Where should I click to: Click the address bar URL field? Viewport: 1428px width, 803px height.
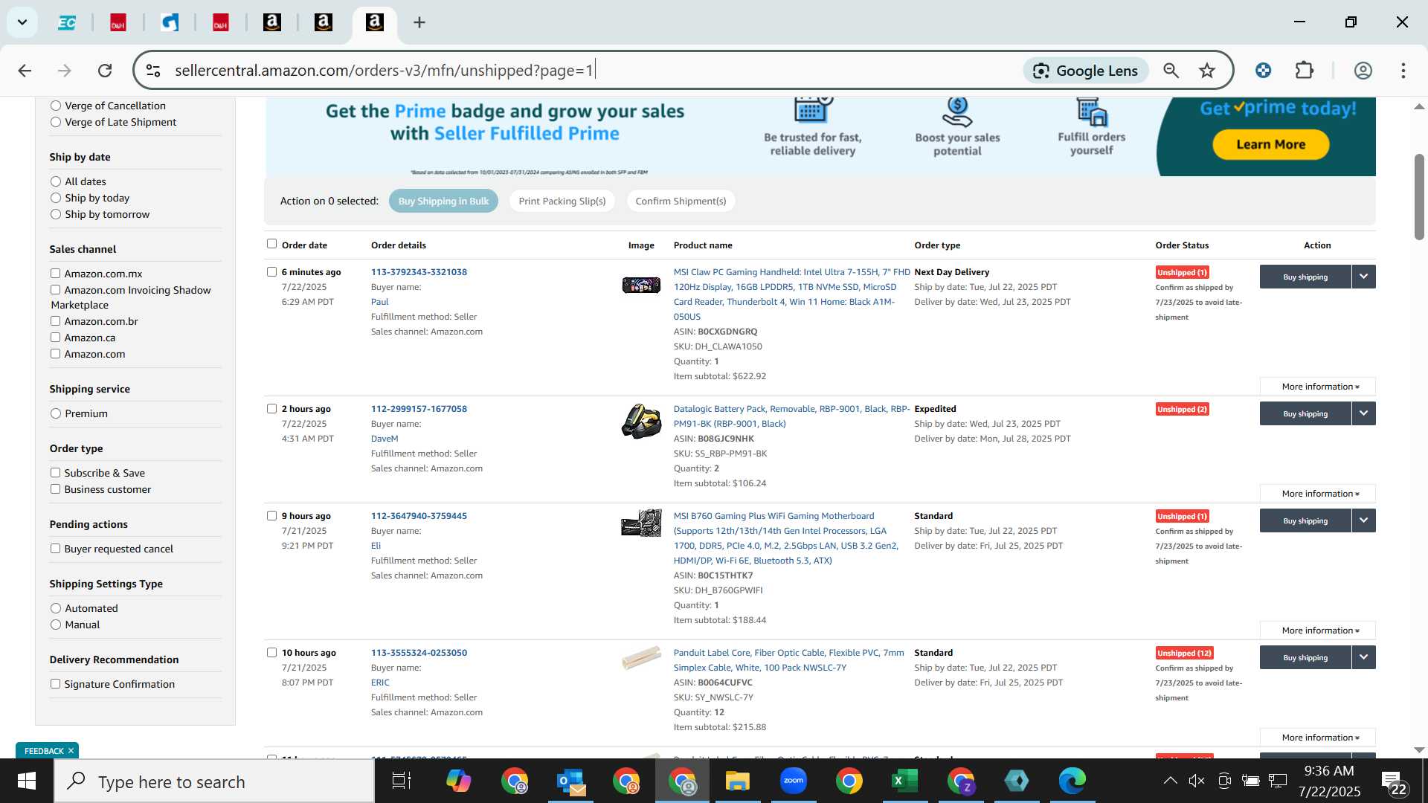580,71
